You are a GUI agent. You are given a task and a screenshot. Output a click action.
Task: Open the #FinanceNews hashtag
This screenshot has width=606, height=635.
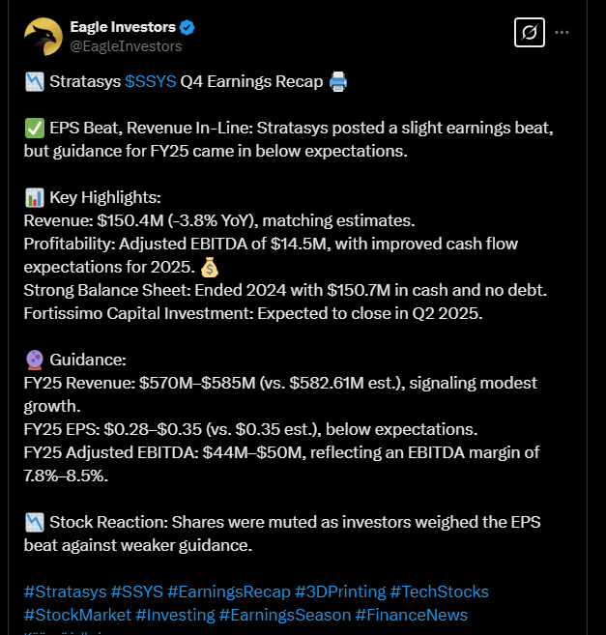[412, 615]
